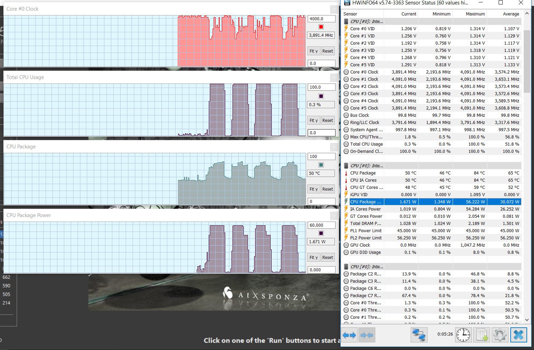Click the scrollbar up arrow in sensor list
The height and width of the screenshot is (350, 534).
click(527, 14)
